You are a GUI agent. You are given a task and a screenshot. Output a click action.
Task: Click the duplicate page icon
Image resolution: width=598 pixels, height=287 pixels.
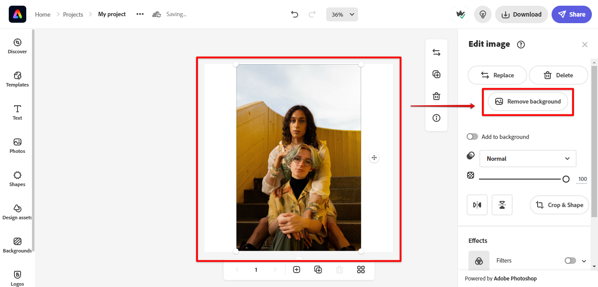tap(318, 270)
